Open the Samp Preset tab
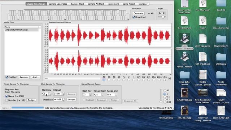This screenshot has width=231, height=130. [x=128, y=4]
